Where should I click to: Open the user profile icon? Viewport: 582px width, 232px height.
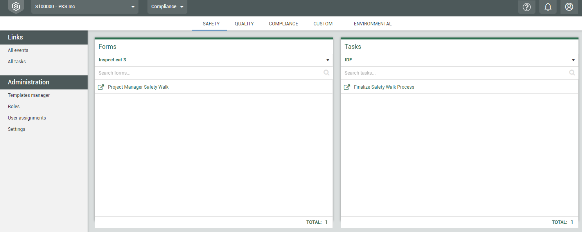(569, 7)
